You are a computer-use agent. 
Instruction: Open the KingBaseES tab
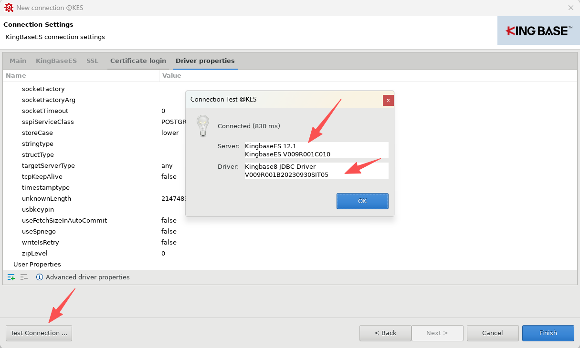point(56,61)
